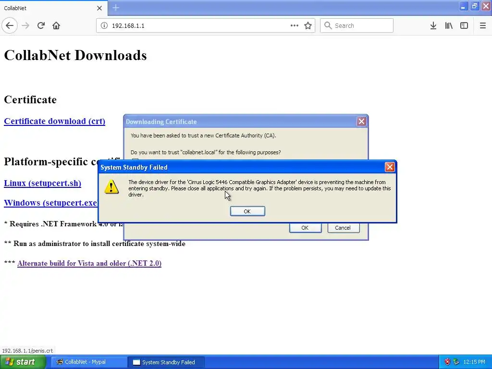Open the library bookshelf icon
The height and width of the screenshot is (369, 492).
pyautogui.click(x=449, y=25)
